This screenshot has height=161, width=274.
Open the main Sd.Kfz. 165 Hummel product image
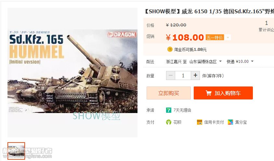(x=72, y=73)
